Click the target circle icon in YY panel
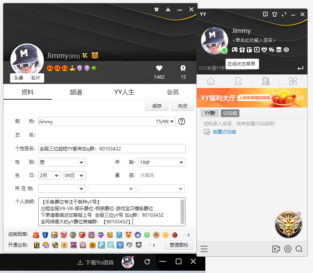This screenshot has width=313, height=273. (286, 50)
